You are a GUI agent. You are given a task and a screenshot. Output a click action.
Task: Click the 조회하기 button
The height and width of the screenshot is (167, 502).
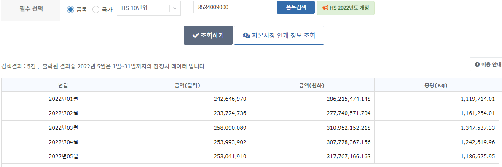point(208,35)
